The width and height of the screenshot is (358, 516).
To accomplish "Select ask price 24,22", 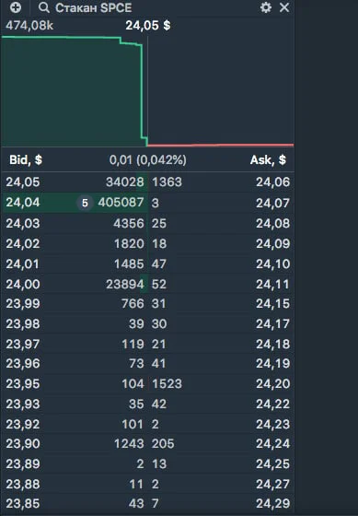I will (x=272, y=405).
